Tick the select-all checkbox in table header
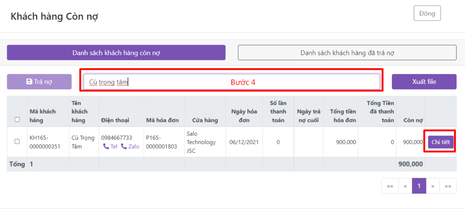The image size is (465, 217). 17,120
